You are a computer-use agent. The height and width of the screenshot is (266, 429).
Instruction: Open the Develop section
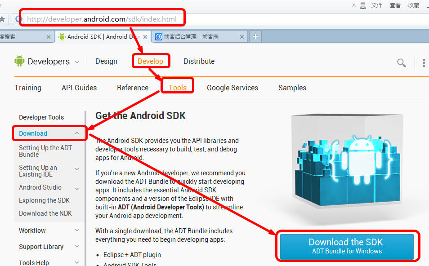pos(150,61)
